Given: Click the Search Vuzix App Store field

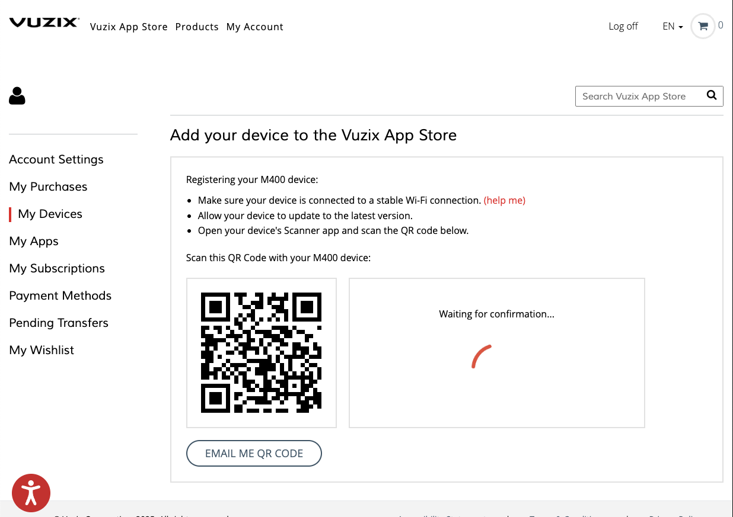Looking at the screenshot, I should [x=638, y=96].
